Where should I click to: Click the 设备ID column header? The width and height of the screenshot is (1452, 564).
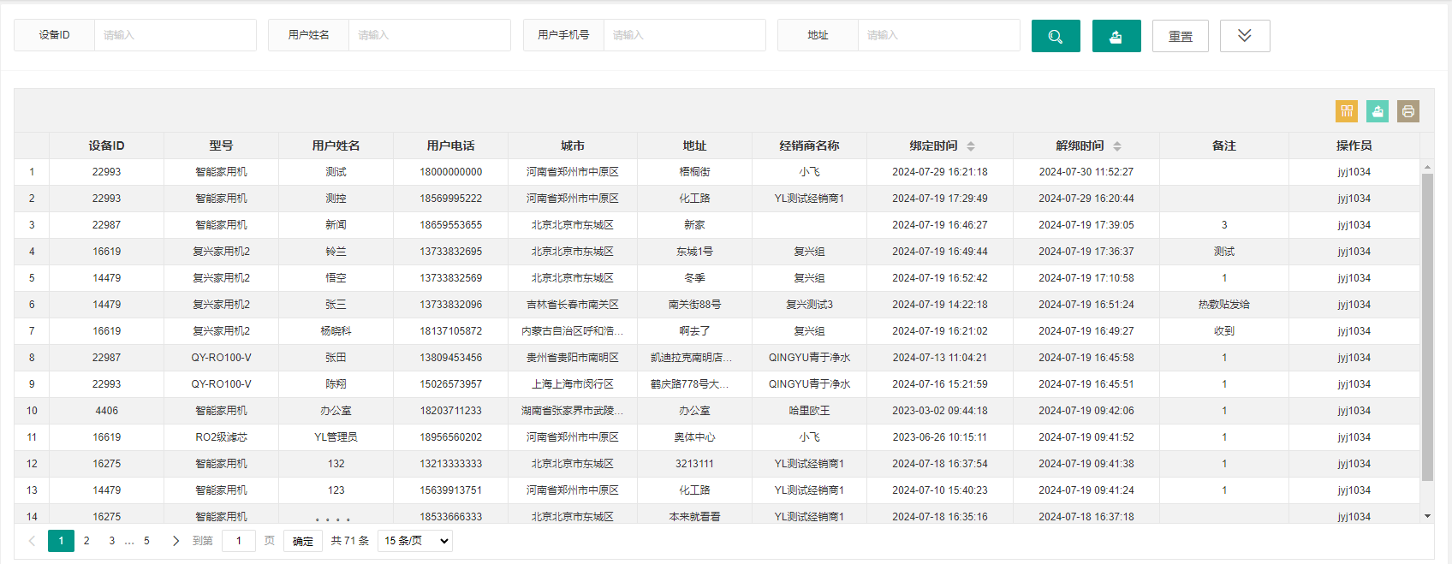(107, 146)
